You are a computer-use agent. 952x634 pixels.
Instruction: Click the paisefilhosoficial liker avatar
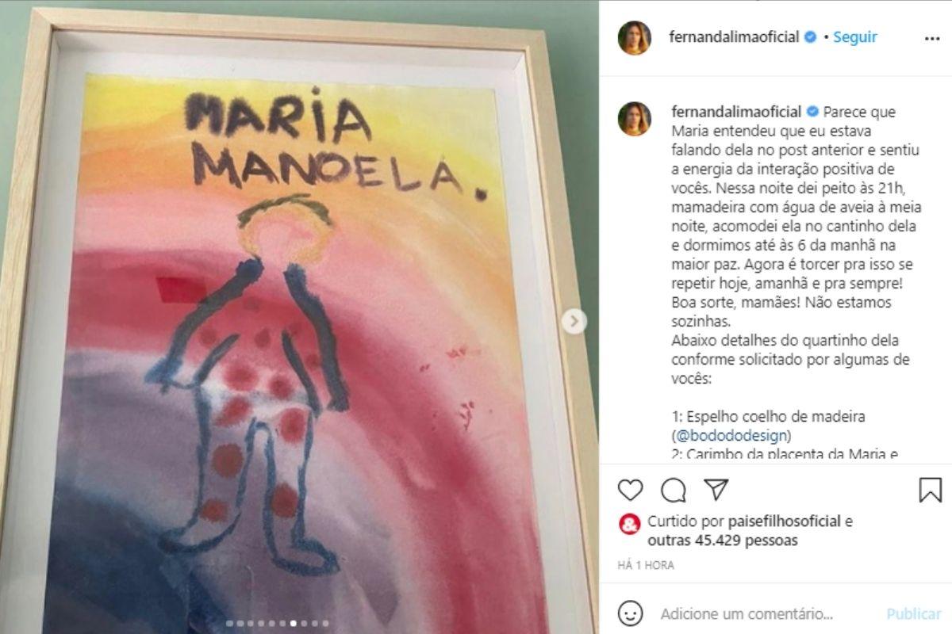pyautogui.click(x=629, y=524)
